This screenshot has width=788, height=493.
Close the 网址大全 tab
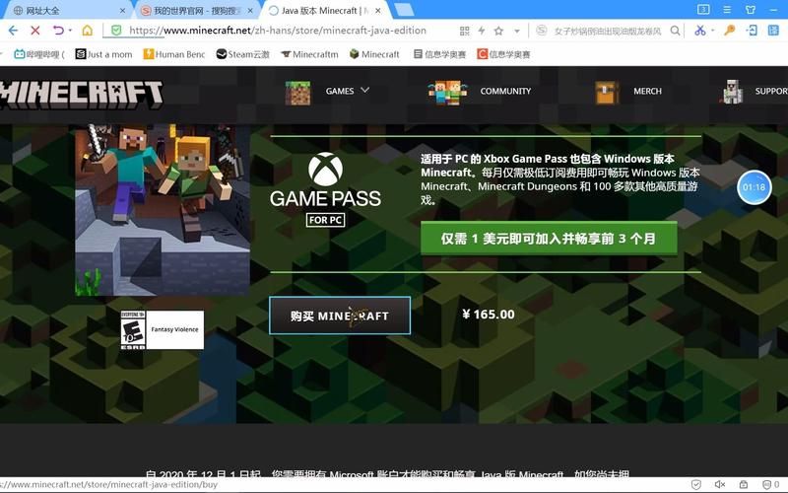click(122, 11)
